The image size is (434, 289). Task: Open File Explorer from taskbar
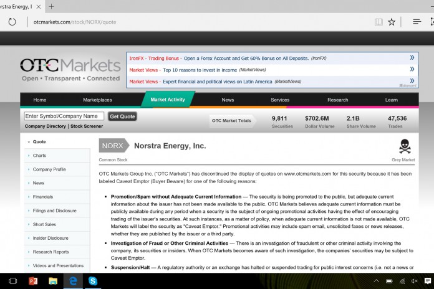(x=53, y=282)
